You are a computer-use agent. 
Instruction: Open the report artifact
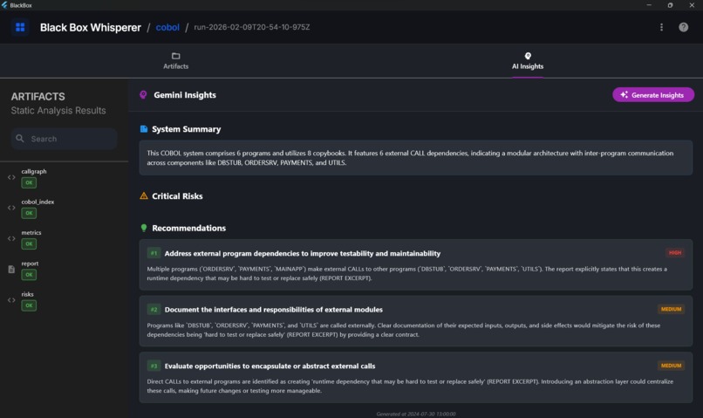click(x=65, y=270)
